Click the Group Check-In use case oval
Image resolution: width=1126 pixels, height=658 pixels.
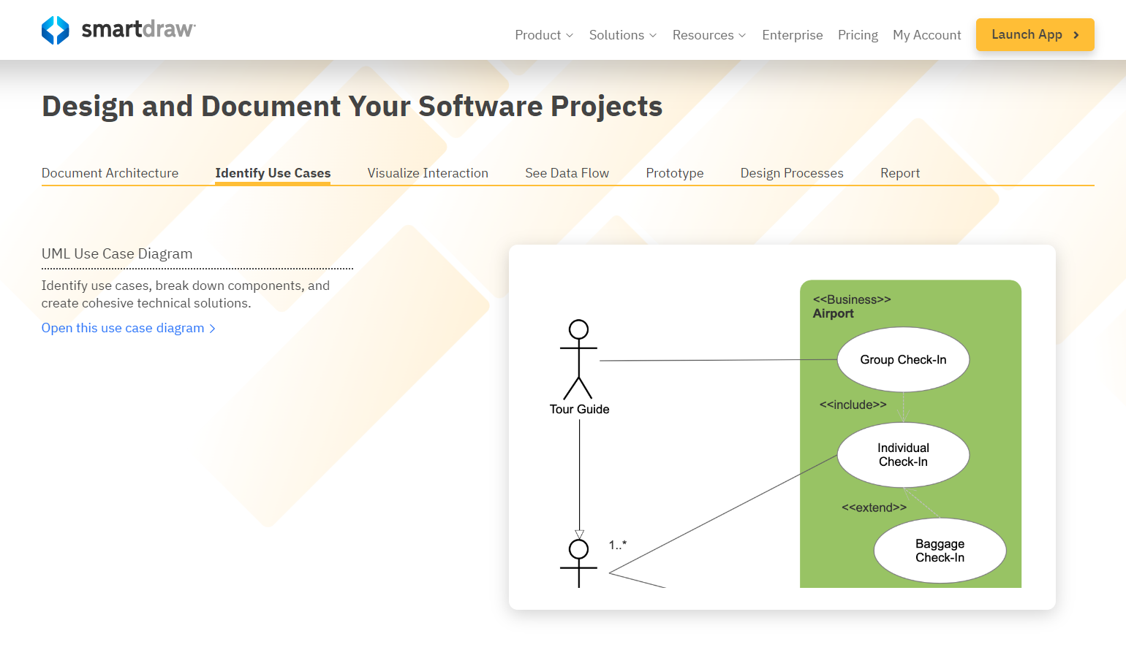pyautogui.click(x=903, y=359)
